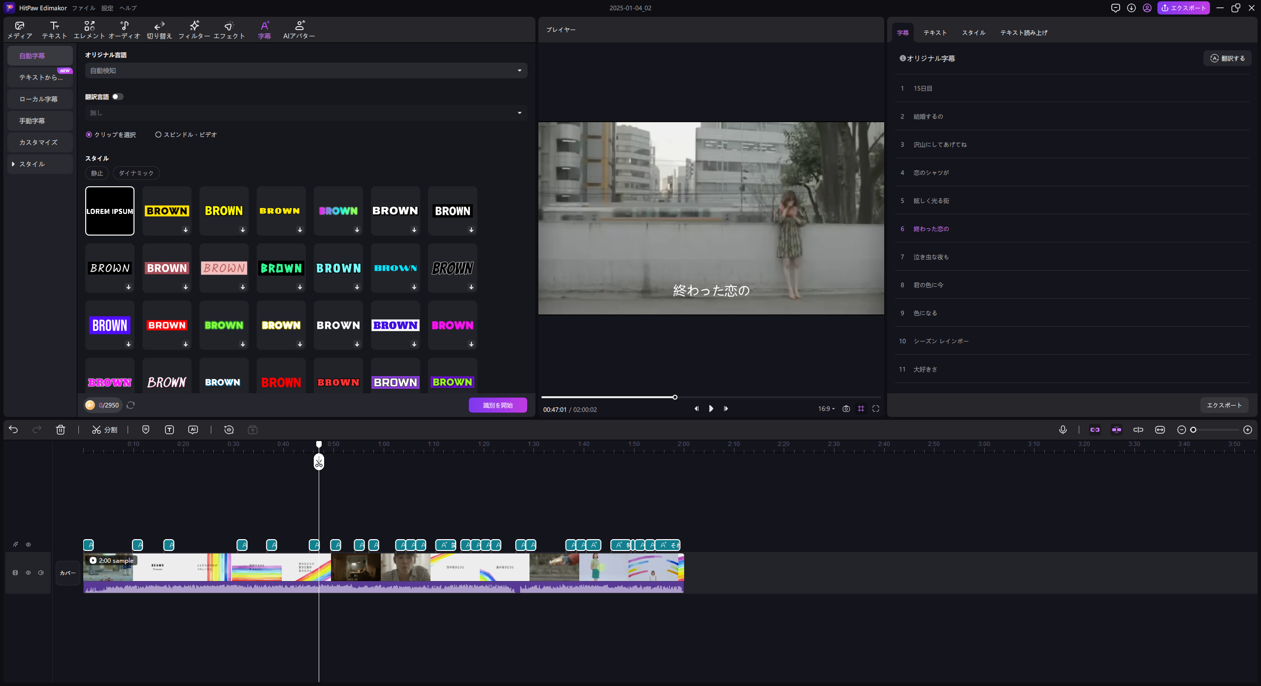Viewport: 1261px width, 686px height.
Task: Click the marker shield icon in timeline toolbar
Action: pyautogui.click(x=146, y=430)
